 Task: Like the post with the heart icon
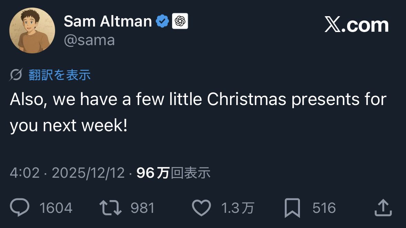coord(201,208)
